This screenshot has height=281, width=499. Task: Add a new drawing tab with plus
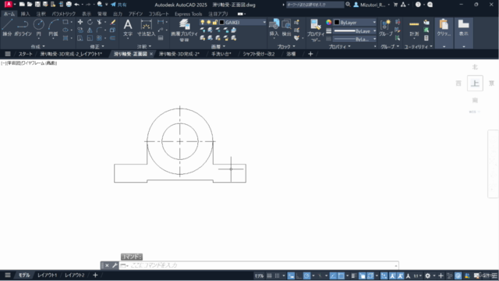coord(310,54)
